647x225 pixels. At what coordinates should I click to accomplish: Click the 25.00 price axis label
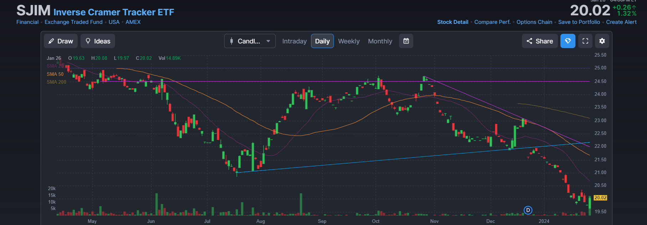click(x=600, y=68)
